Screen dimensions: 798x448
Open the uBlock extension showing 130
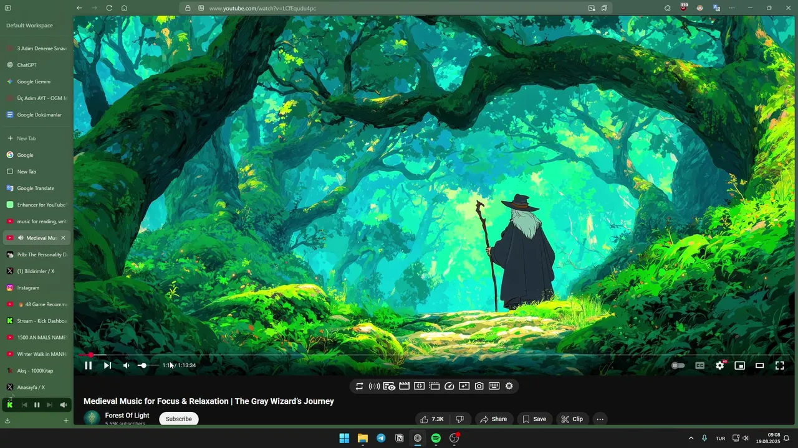click(684, 8)
